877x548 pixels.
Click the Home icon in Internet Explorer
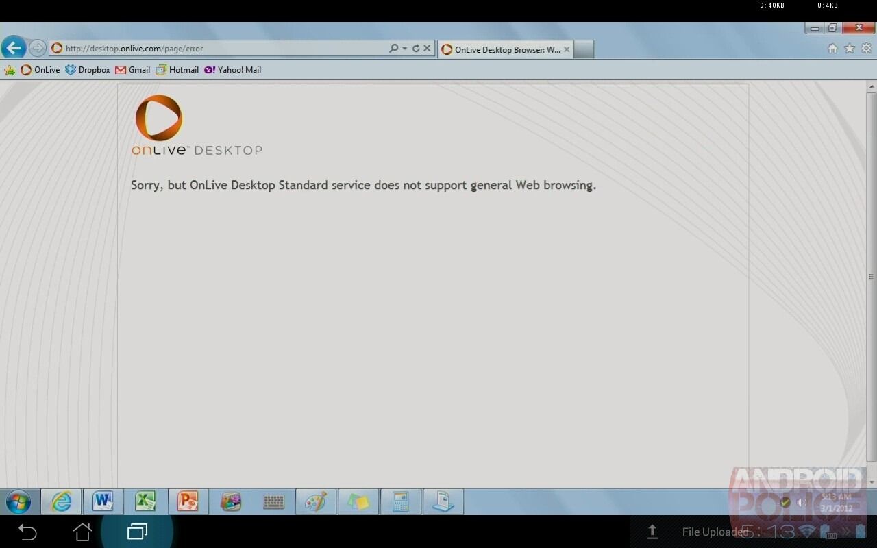(832, 49)
